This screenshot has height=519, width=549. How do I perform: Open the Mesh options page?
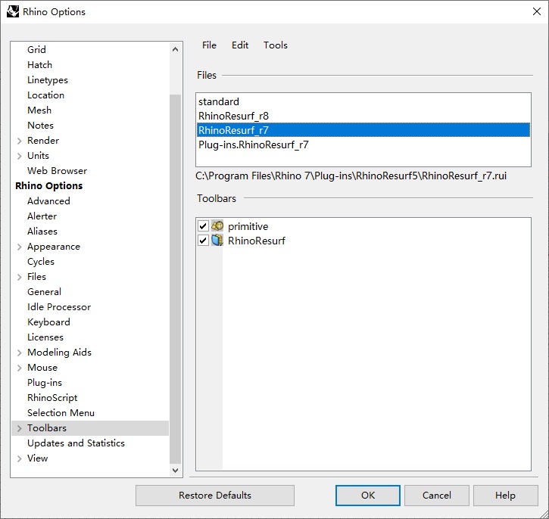(x=39, y=110)
